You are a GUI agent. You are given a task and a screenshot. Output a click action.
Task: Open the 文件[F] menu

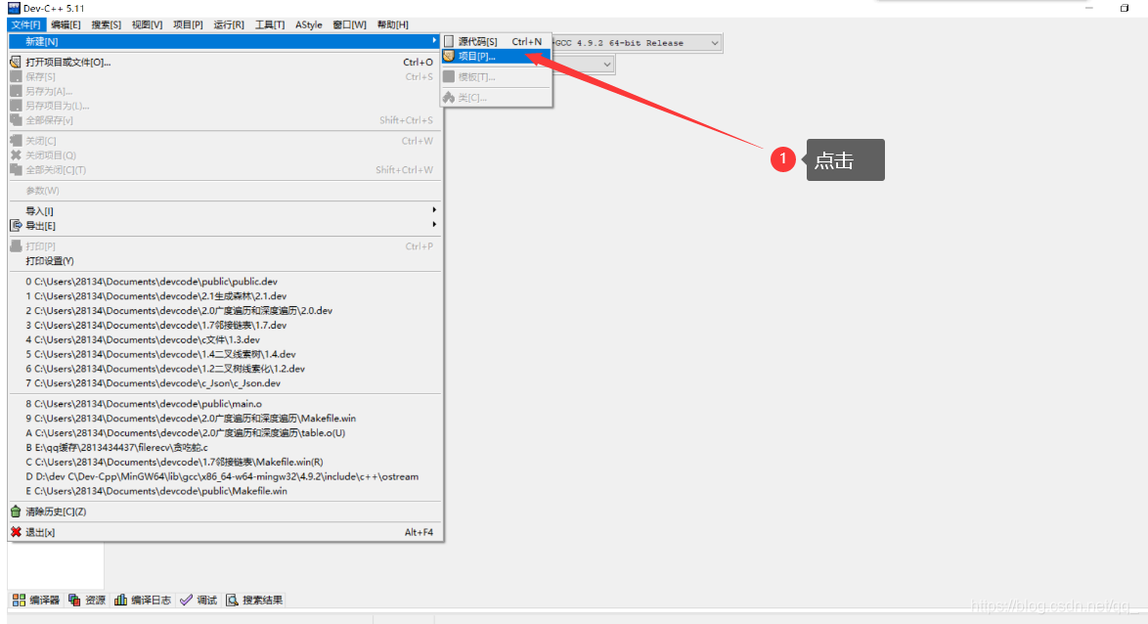[26, 24]
